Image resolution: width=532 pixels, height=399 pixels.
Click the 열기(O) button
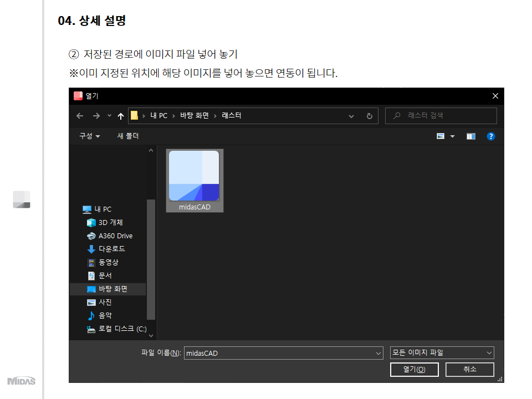point(415,370)
